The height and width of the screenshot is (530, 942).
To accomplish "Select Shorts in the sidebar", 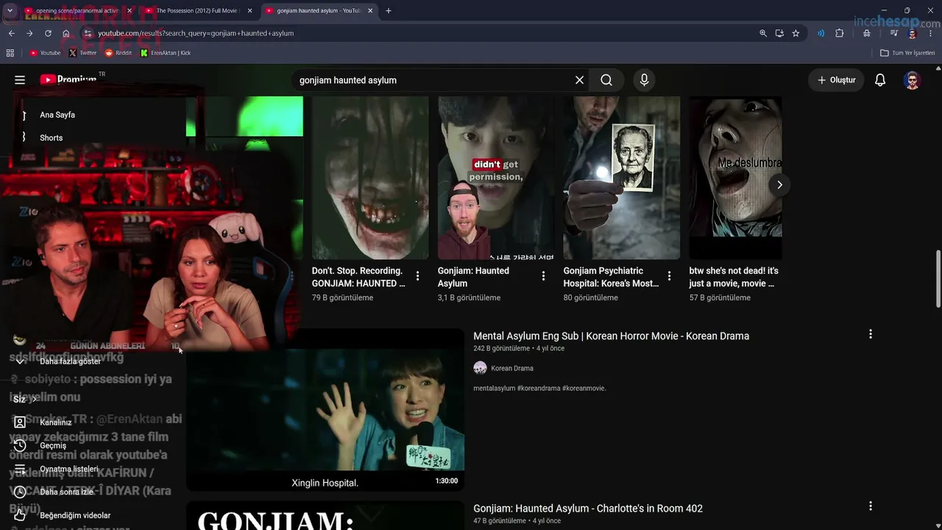I will [52, 138].
